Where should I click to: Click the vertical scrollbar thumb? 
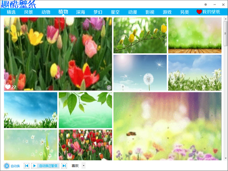coord(225,33)
